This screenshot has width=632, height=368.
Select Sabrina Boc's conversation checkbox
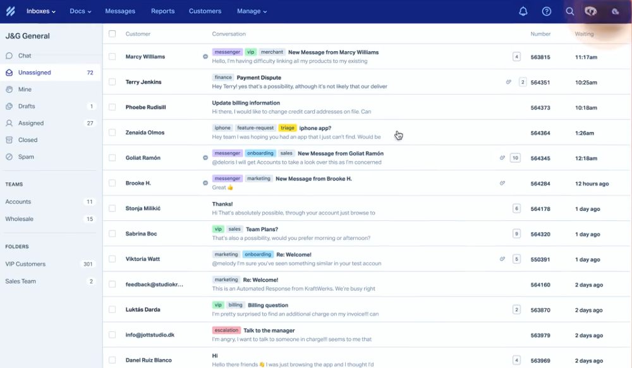tap(112, 234)
